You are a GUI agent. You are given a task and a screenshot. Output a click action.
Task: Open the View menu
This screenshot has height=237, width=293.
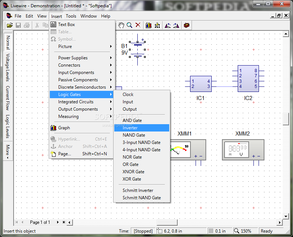[42, 16]
